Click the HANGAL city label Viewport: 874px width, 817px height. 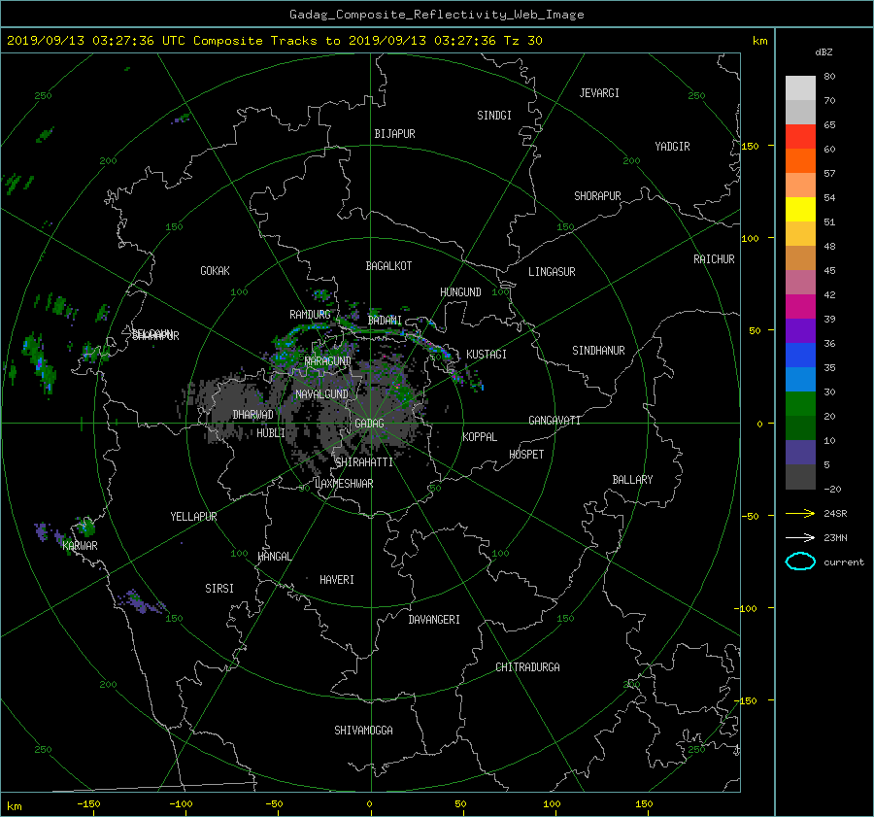(x=275, y=557)
